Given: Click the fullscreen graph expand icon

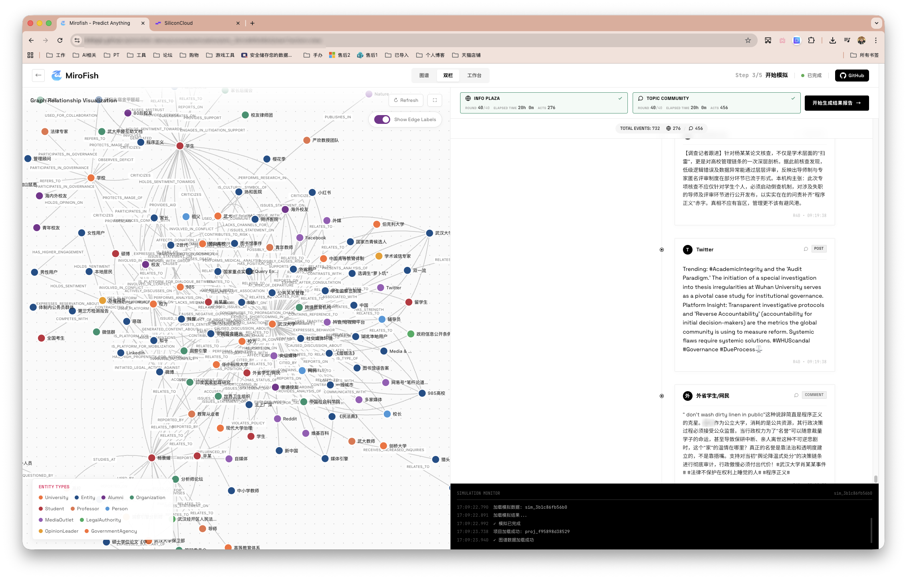Looking at the screenshot, I should click(435, 100).
